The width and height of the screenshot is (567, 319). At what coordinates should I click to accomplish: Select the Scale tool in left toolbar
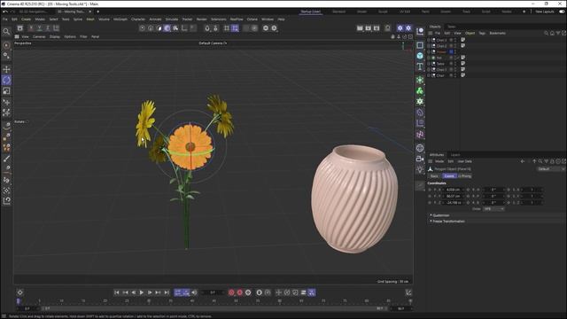6,91
